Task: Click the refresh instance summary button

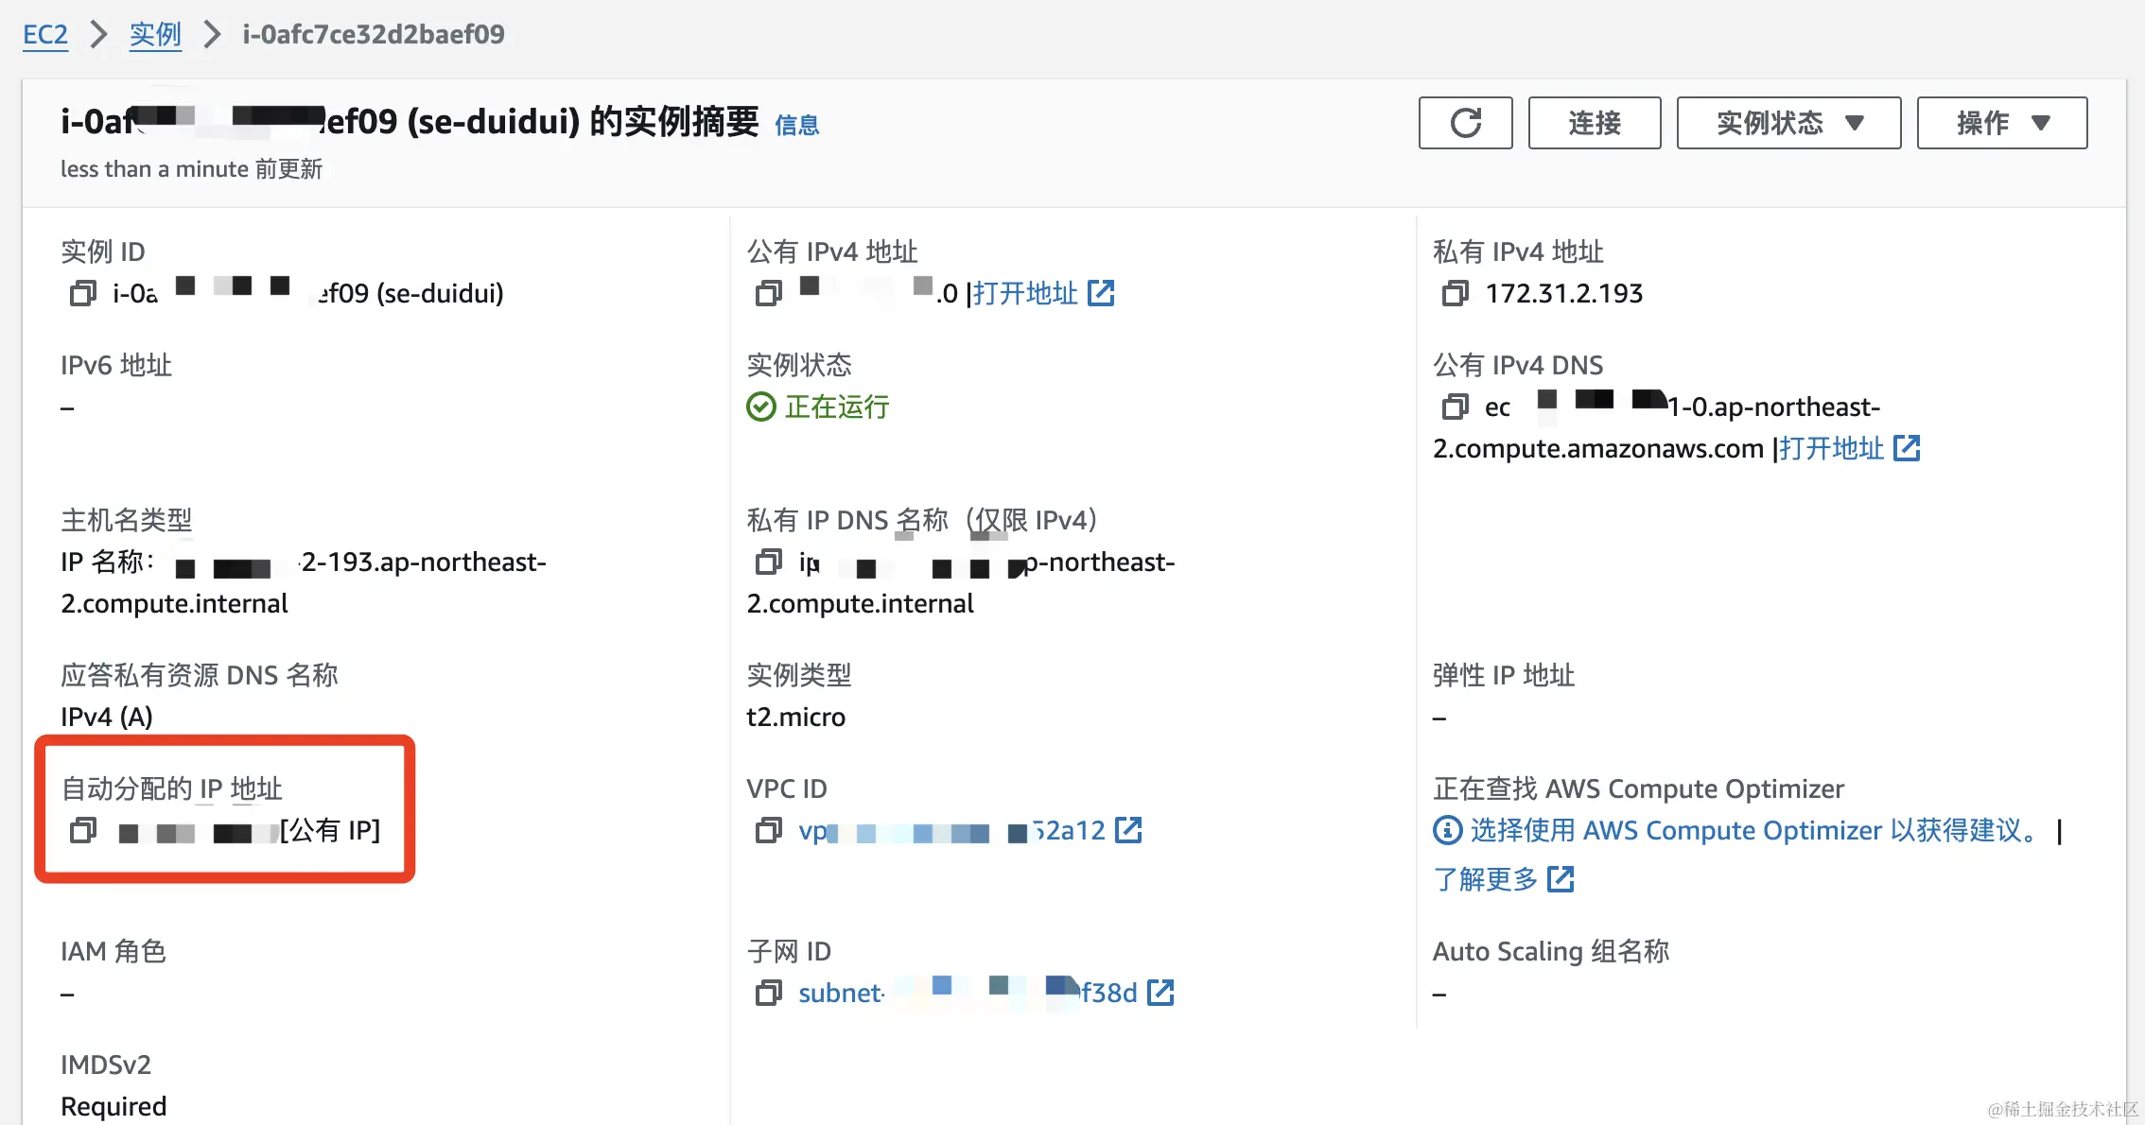Action: 1465,123
